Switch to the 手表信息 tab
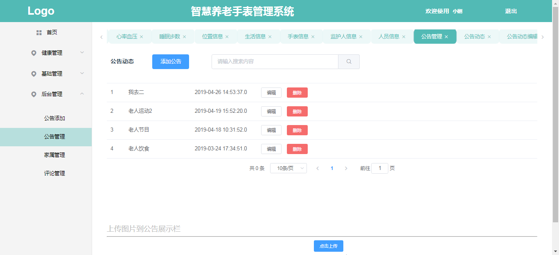Image resolution: width=559 pixels, height=255 pixels. click(x=298, y=36)
